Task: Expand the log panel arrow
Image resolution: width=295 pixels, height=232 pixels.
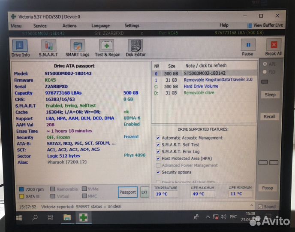Action: [x=252, y=205]
